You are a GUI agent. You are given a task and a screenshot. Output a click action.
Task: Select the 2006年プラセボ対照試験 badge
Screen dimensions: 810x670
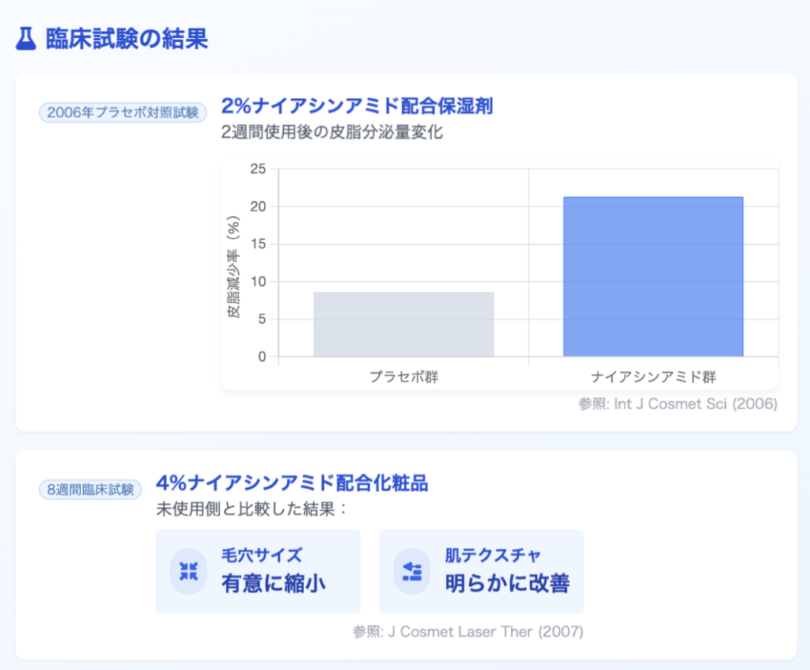click(123, 112)
